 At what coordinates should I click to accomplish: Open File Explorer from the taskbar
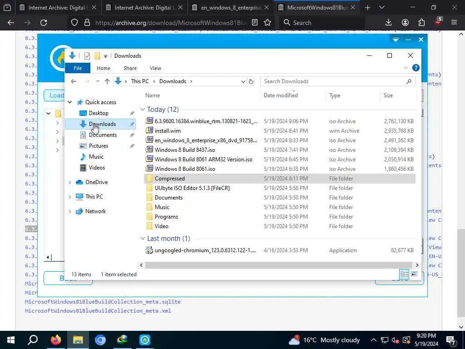pos(78,340)
